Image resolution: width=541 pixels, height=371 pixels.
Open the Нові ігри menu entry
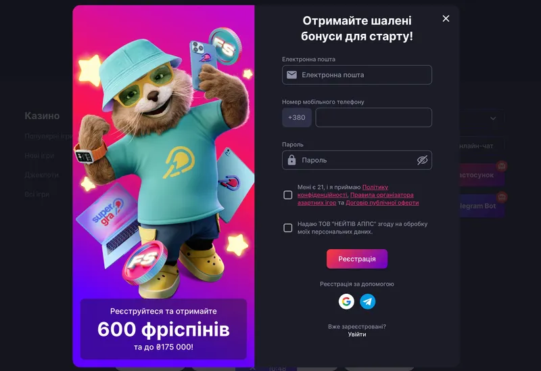(x=39, y=156)
